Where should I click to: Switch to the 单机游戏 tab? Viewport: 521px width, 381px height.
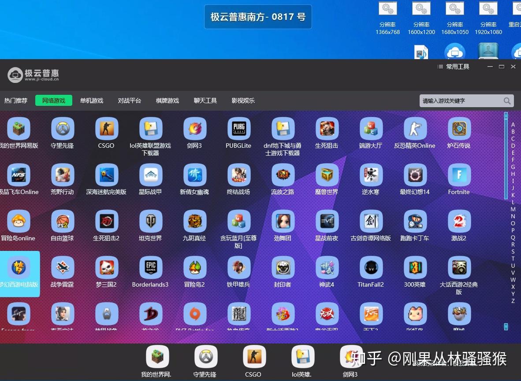click(92, 101)
